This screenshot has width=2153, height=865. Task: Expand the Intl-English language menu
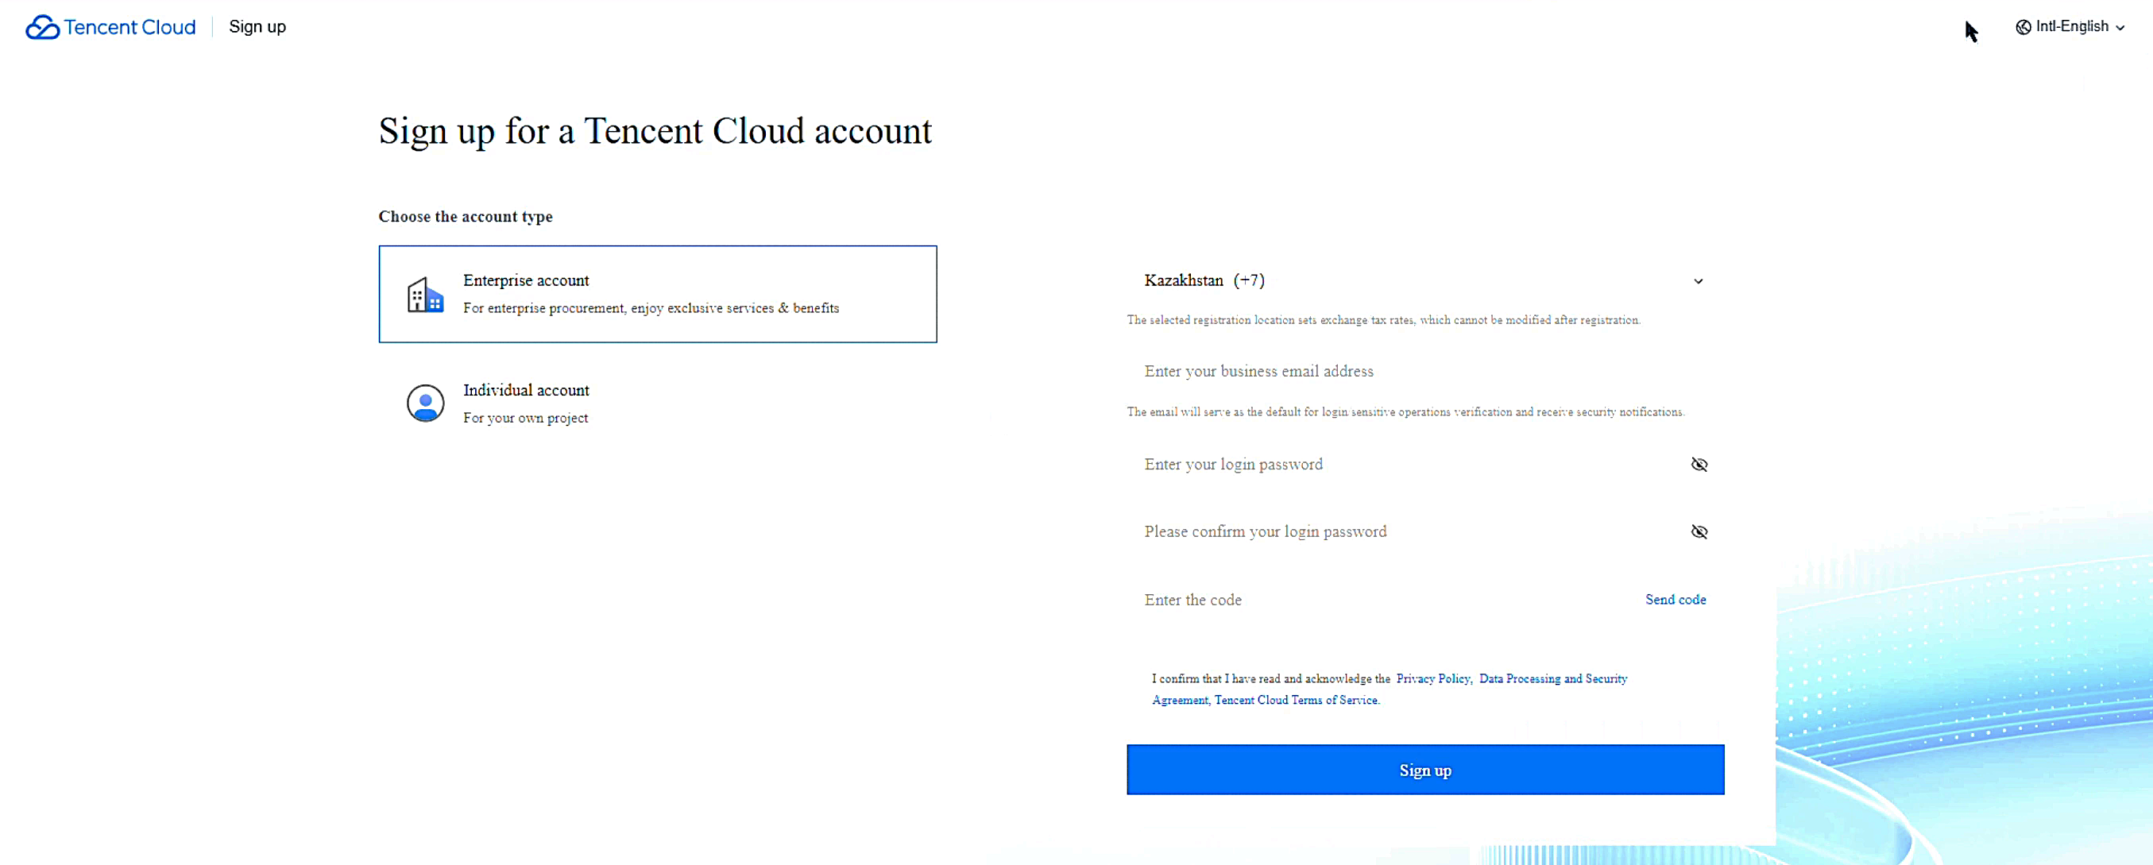(2070, 27)
